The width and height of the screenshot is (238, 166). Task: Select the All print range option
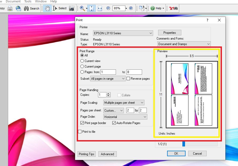pyautogui.click(x=82, y=55)
